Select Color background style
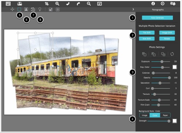The height and width of the screenshot is (133, 182). [x=155, y=115]
